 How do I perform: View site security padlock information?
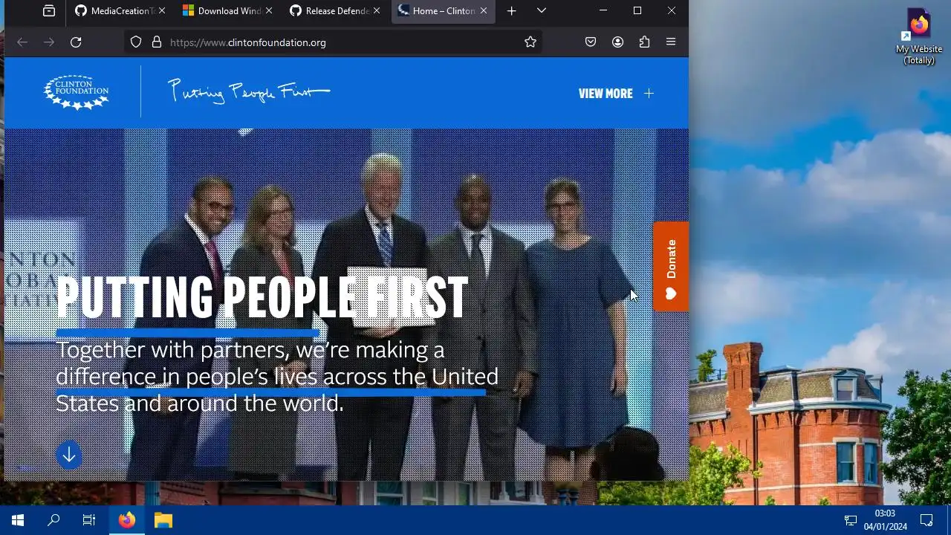coord(157,42)
